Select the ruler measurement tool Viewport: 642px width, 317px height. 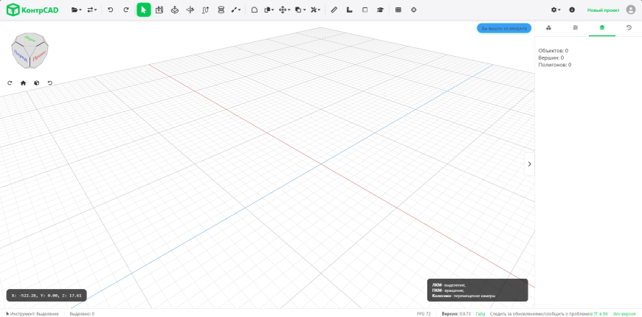334,10
